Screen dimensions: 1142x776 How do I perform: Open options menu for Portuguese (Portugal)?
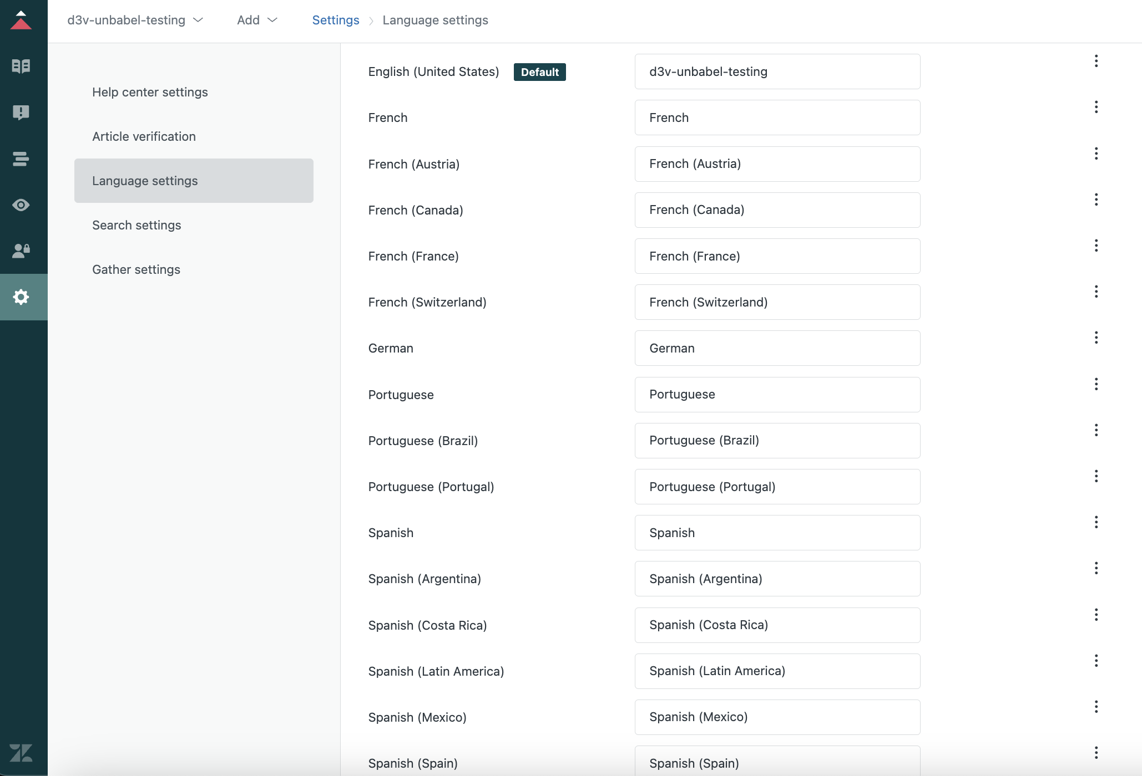point(1096,476)
